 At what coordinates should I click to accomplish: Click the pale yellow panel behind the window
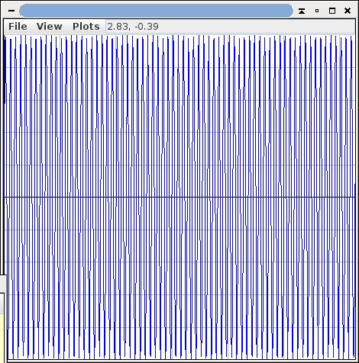pyautogui.click(x=2, y=339)
